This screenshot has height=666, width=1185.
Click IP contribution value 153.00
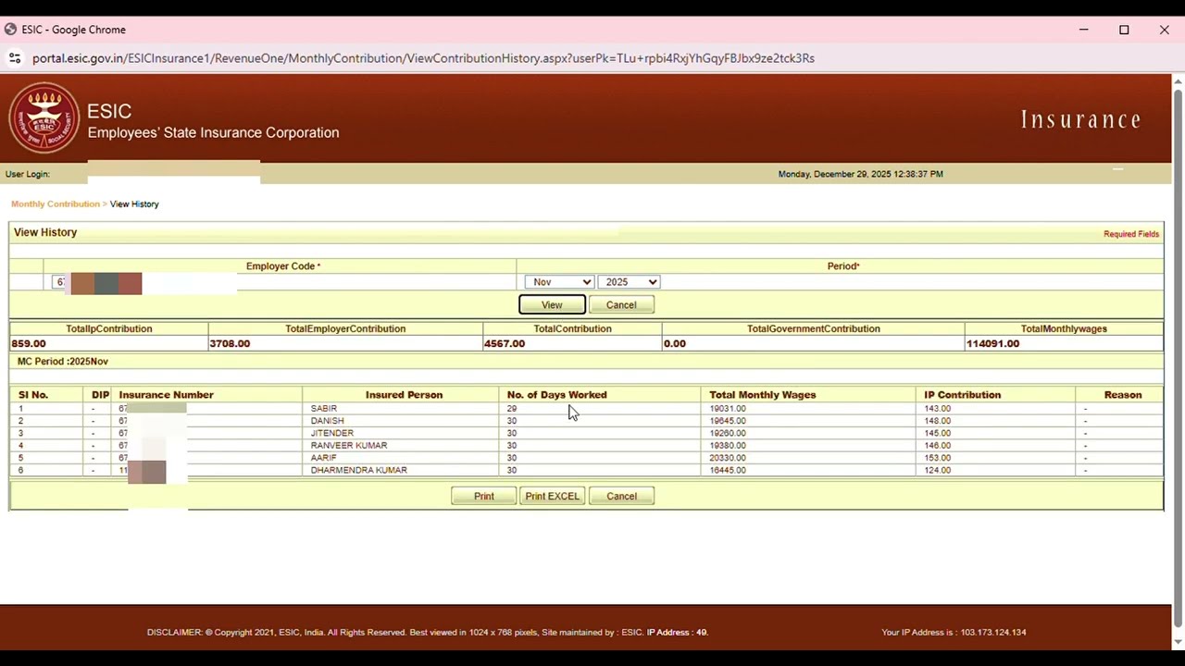tap(938, 458)
